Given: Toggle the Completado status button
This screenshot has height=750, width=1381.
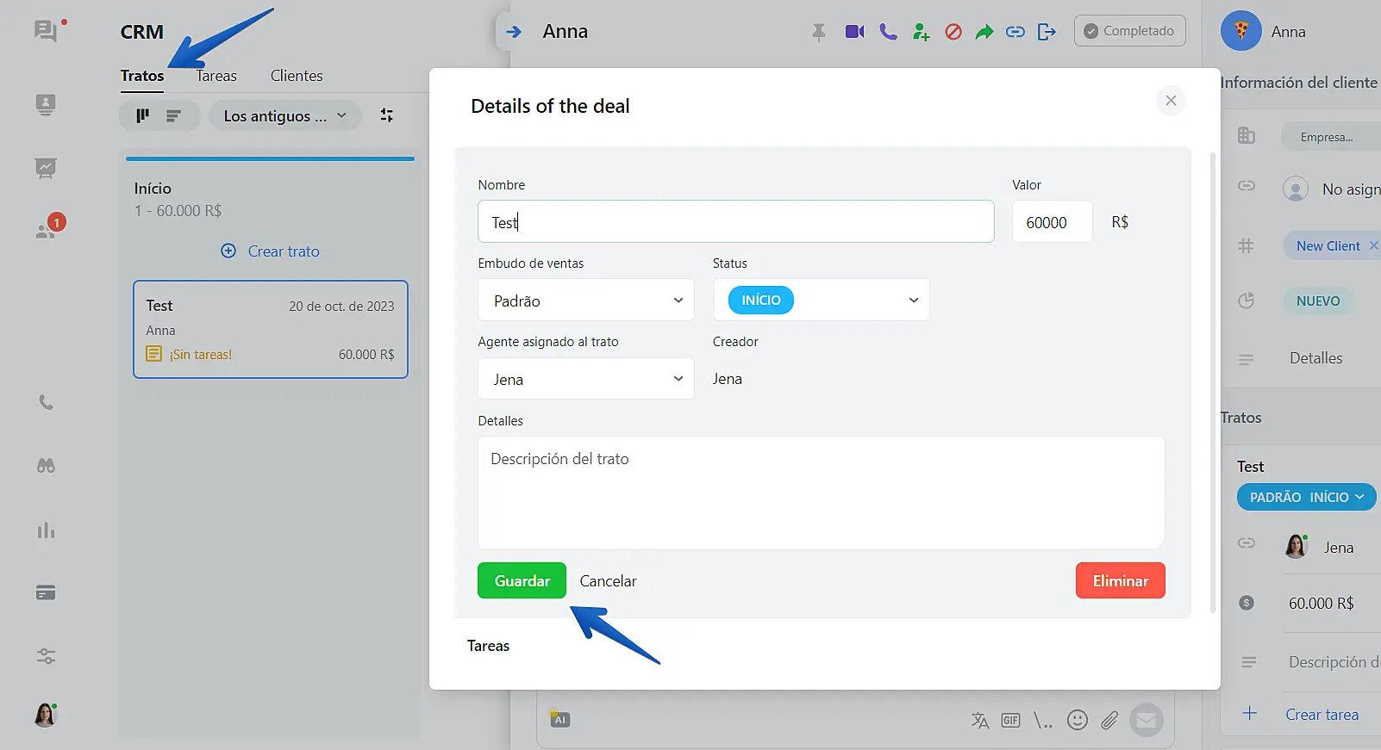Looking at the screenshot, I should click(1129, 31).
